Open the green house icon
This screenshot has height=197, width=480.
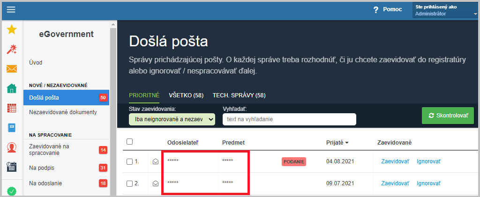[12, 88]
